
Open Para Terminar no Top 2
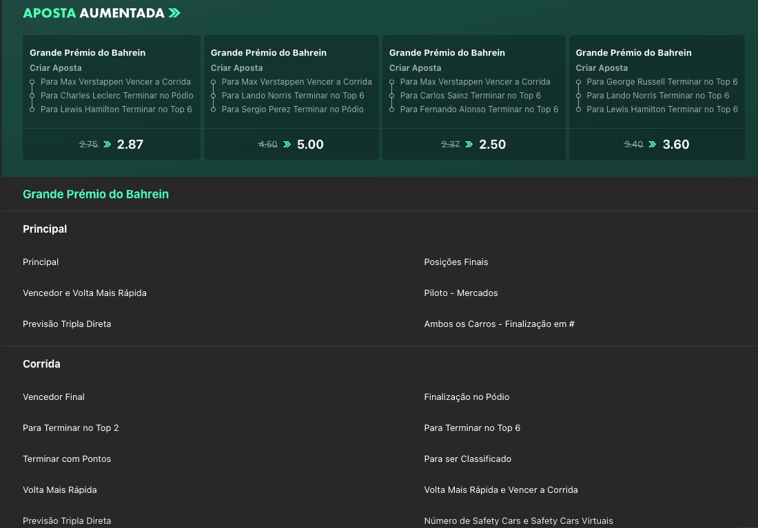coord(70,427)
